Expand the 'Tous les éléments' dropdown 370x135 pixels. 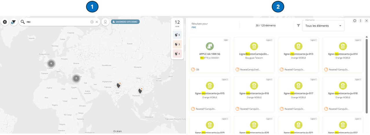click(x=323, y=26)
